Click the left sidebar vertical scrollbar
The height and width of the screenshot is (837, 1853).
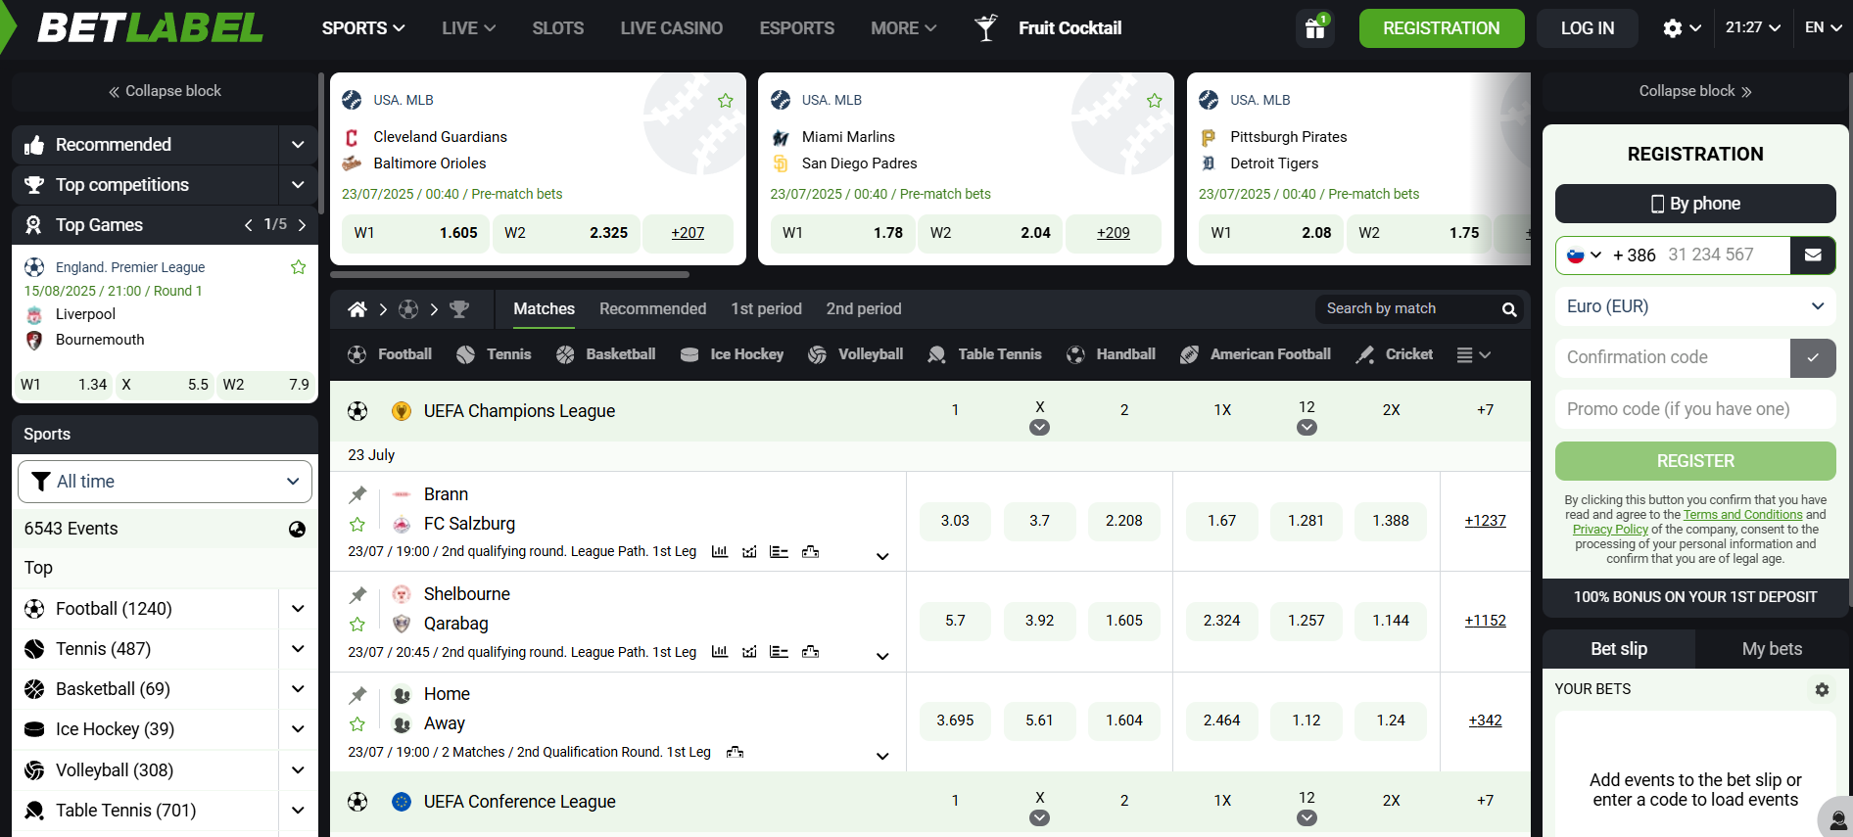click(x=321, y=142)
